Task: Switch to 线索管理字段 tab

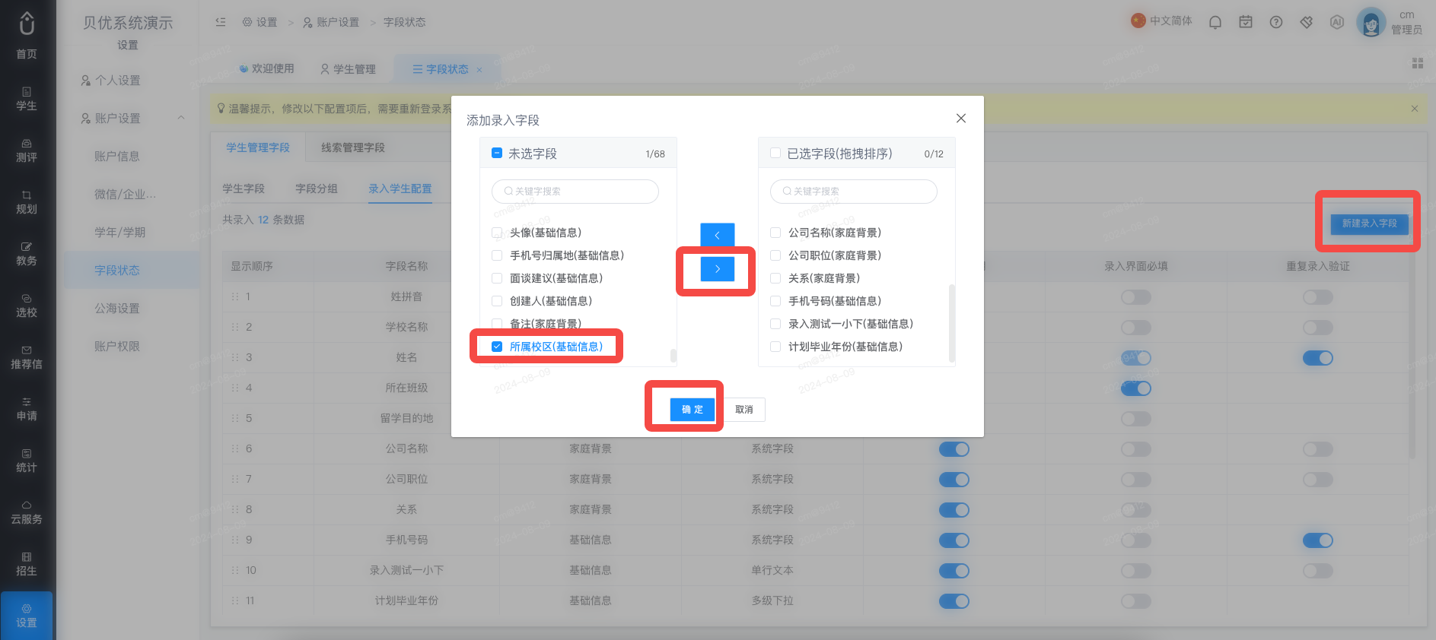Action: pos(352,147)
